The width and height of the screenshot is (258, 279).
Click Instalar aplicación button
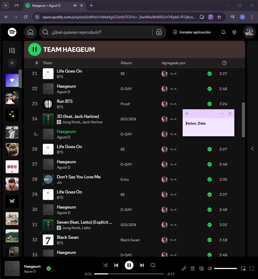pyautogui.click(x=192, y=32)
